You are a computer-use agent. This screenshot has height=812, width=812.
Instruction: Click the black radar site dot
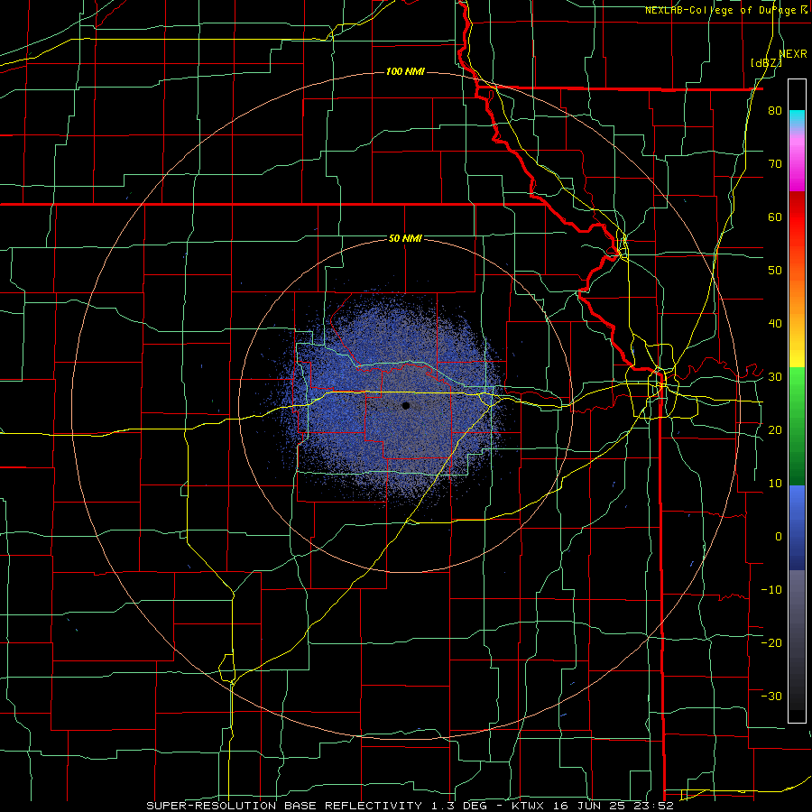pos(406,405)
